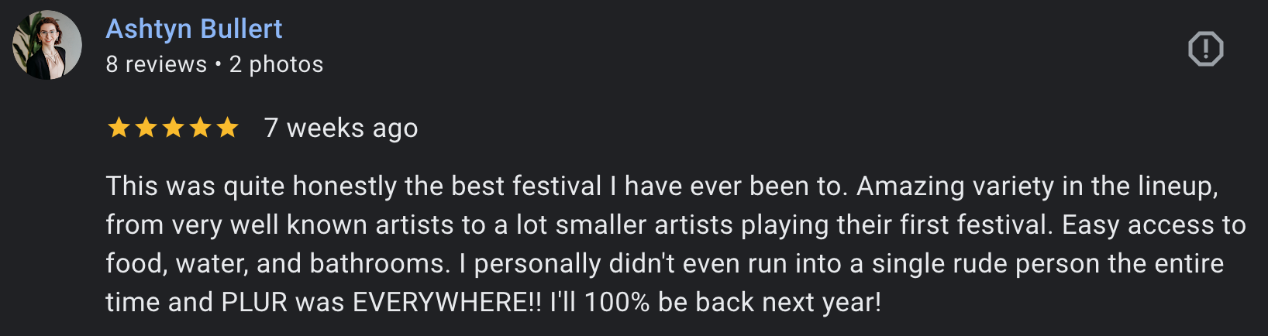
Task: Click the fifth star in the rating
Action: pyautogui.click(x=227, y=127)
